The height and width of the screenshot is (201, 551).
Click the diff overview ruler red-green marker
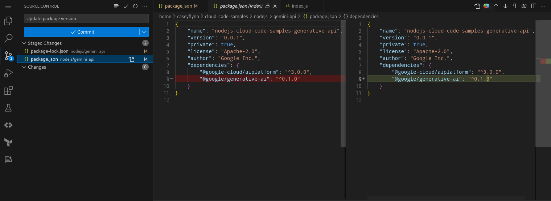click(x=546, y=61)
